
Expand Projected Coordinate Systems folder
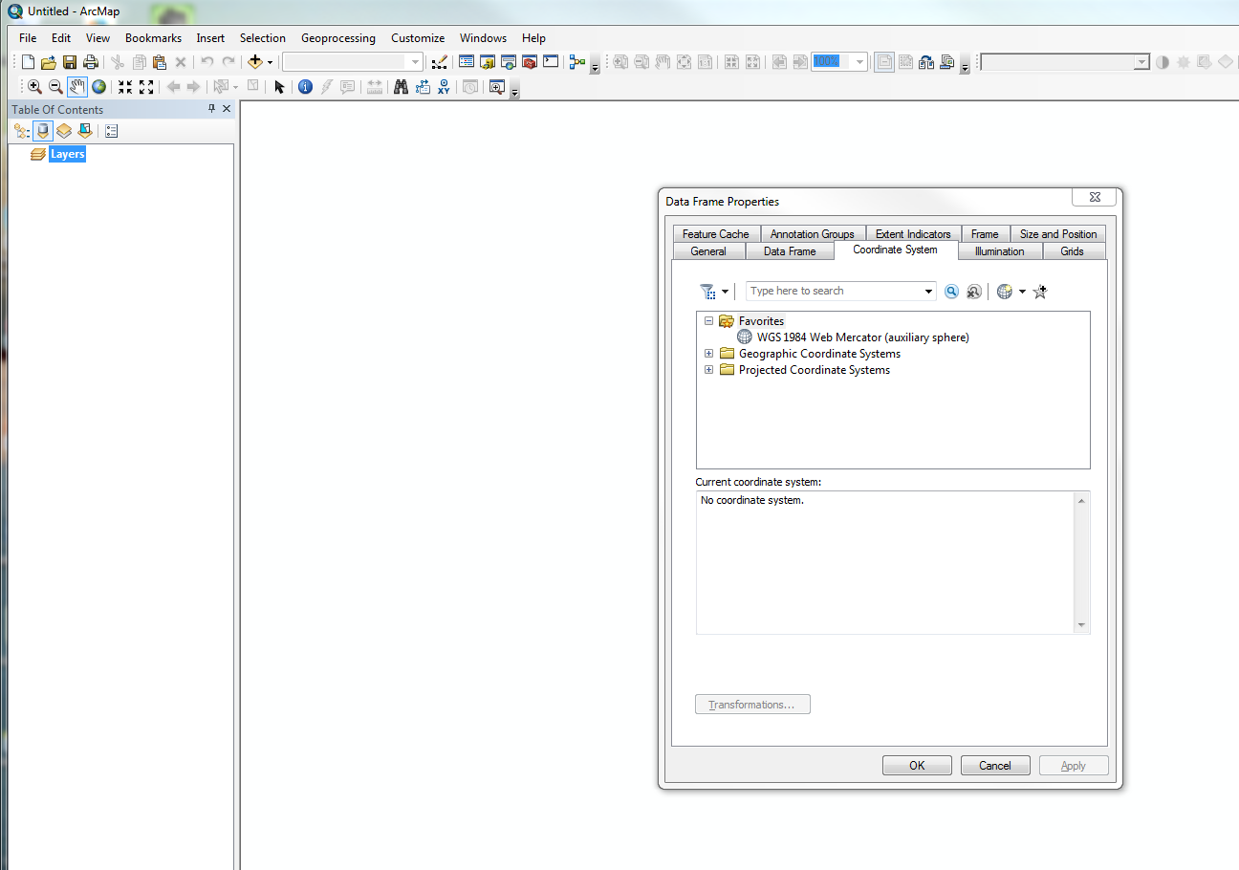coord(708,370)
